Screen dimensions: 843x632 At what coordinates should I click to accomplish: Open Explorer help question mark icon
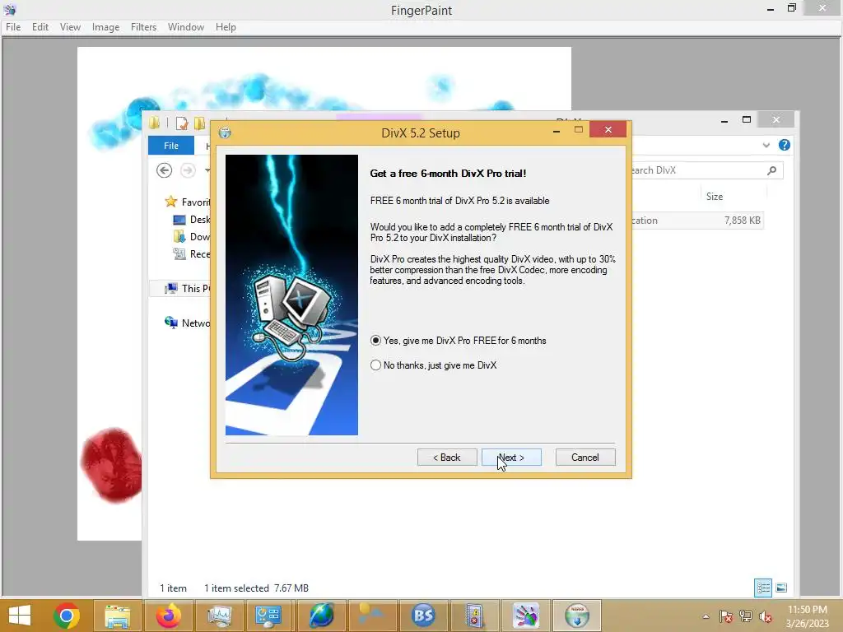coord(785,145)
